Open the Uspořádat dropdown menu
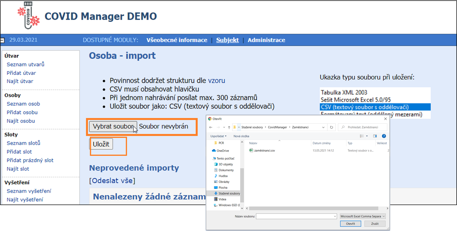The image size is (457, 231). (218, 136)
